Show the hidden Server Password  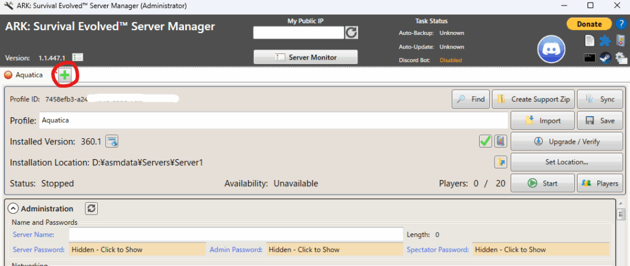point(137,249)
